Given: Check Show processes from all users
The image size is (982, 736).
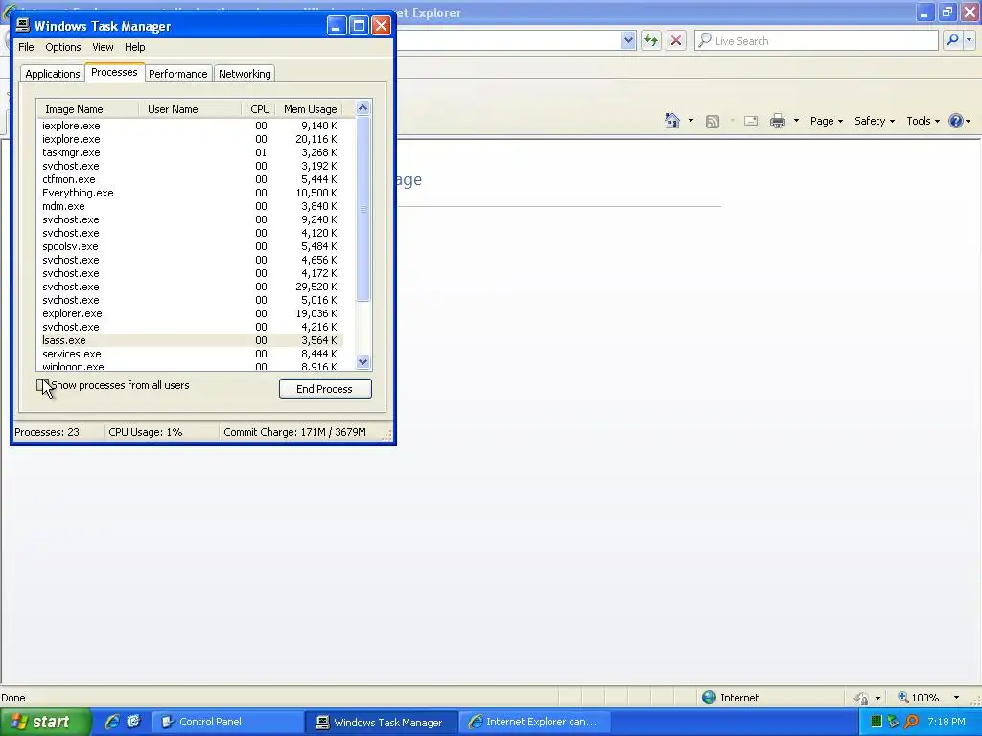Looking at the screenshot, I should pos(42,385).
